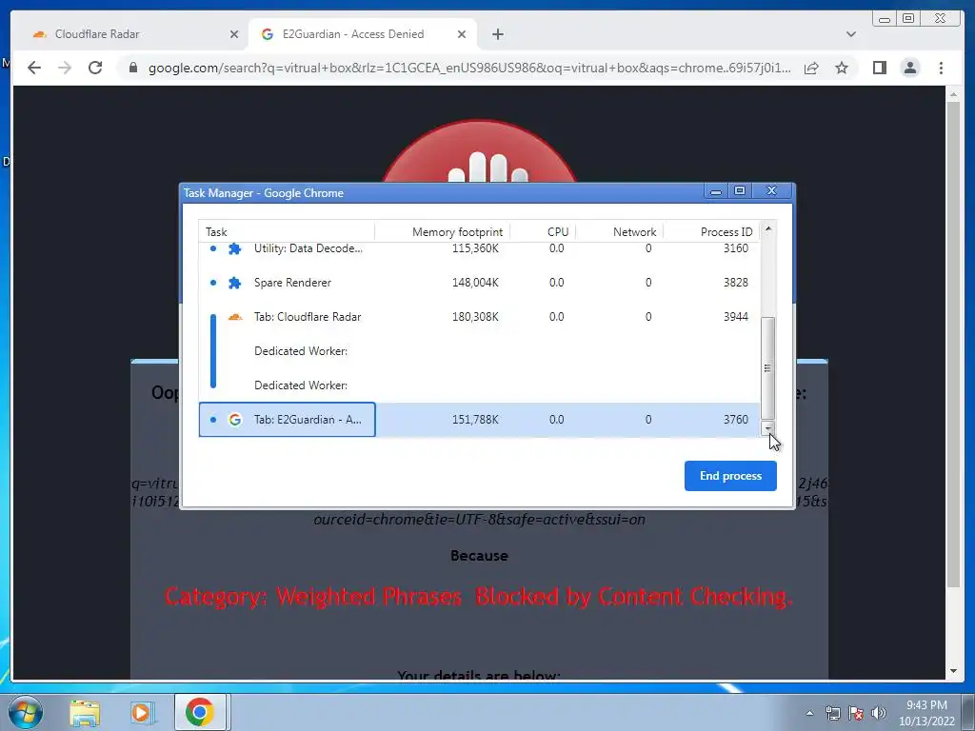Bookmark this page with the star icon
Viewport: 975px width, 731px height.
(x=842, y=68)
